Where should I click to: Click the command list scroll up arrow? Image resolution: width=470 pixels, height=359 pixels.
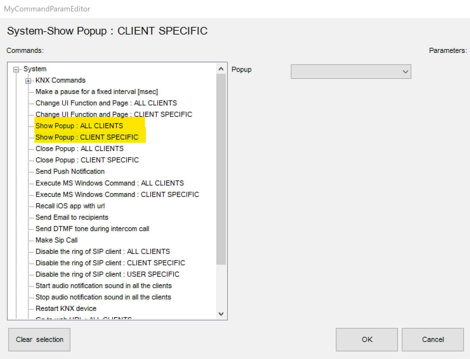coord(221,69)
